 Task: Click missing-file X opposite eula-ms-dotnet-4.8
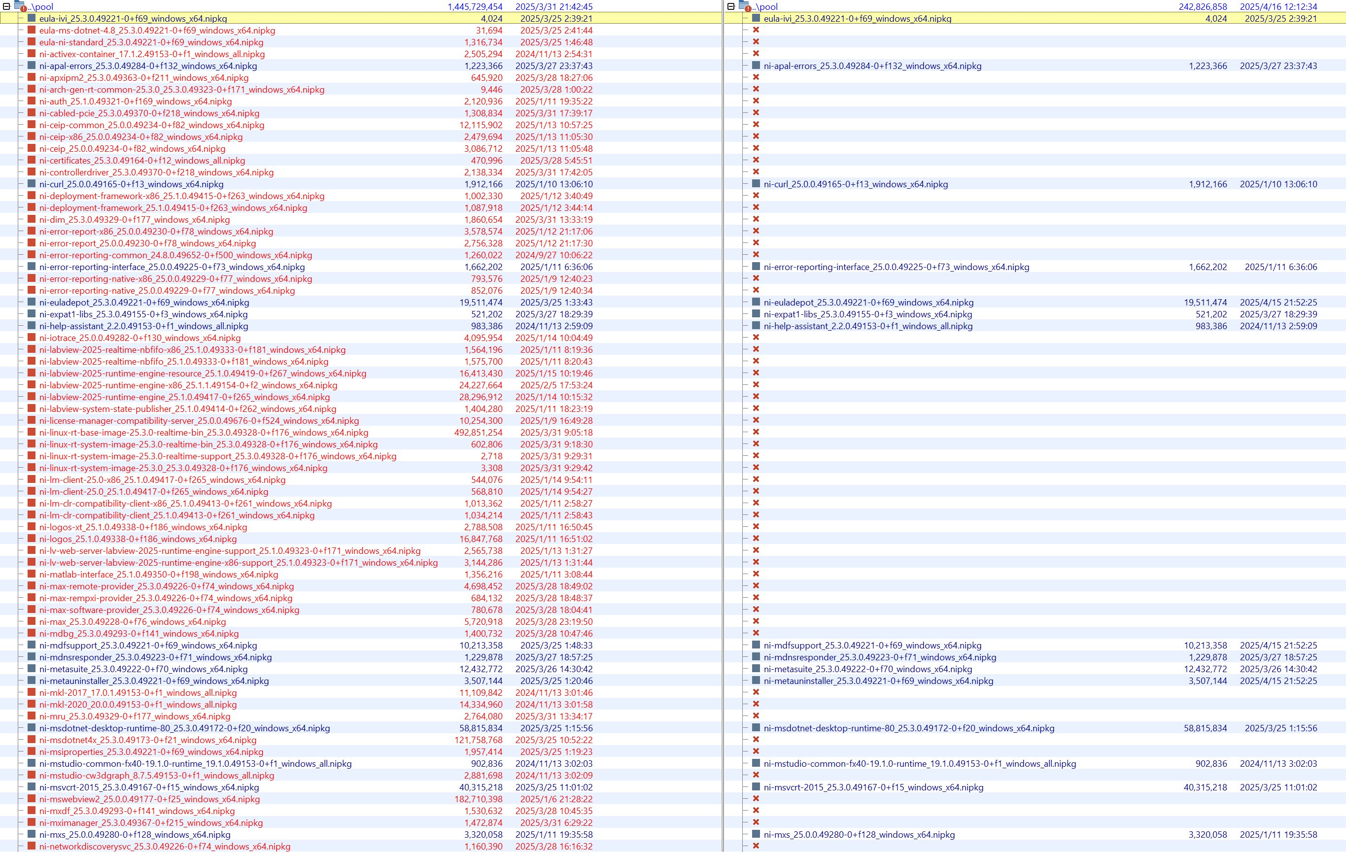coord(756,30)
